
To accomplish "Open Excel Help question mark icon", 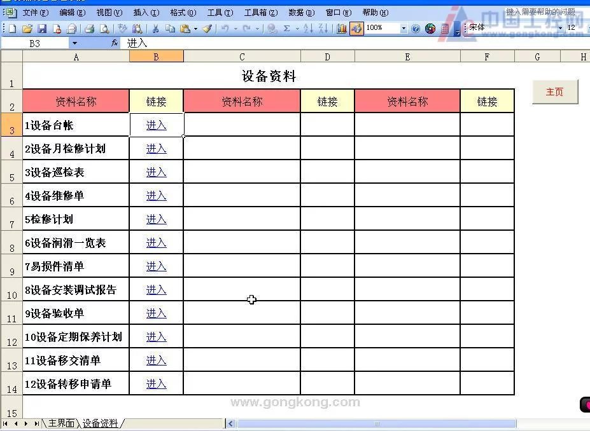I will click(x=416, y=28).
